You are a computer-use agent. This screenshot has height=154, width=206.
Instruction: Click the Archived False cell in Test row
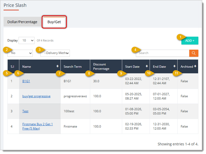(x=188, y=111)
